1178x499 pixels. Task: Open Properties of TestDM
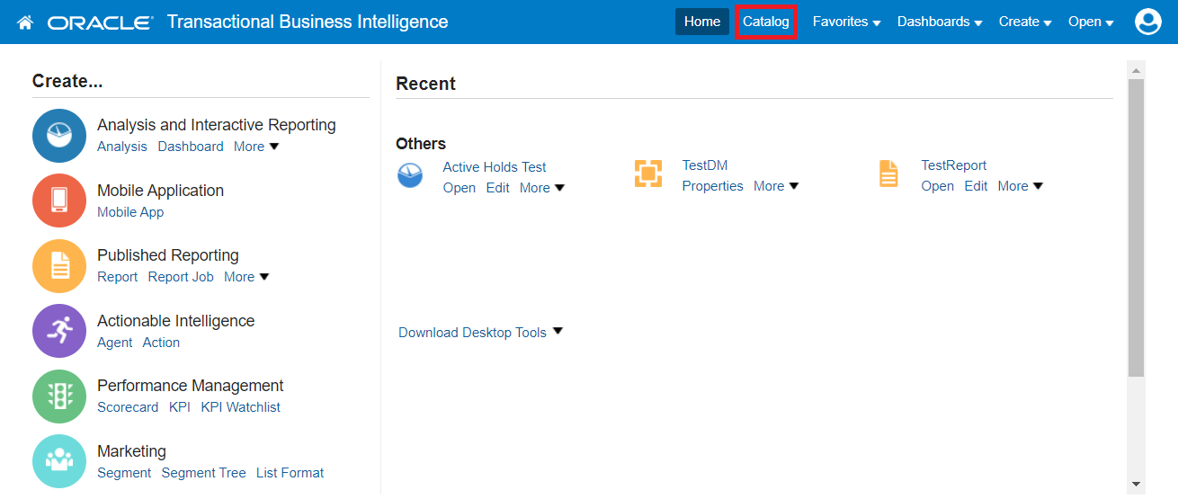(x=713, y=186)
